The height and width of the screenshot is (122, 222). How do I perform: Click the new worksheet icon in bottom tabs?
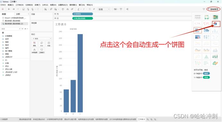[x=148, y=119]
